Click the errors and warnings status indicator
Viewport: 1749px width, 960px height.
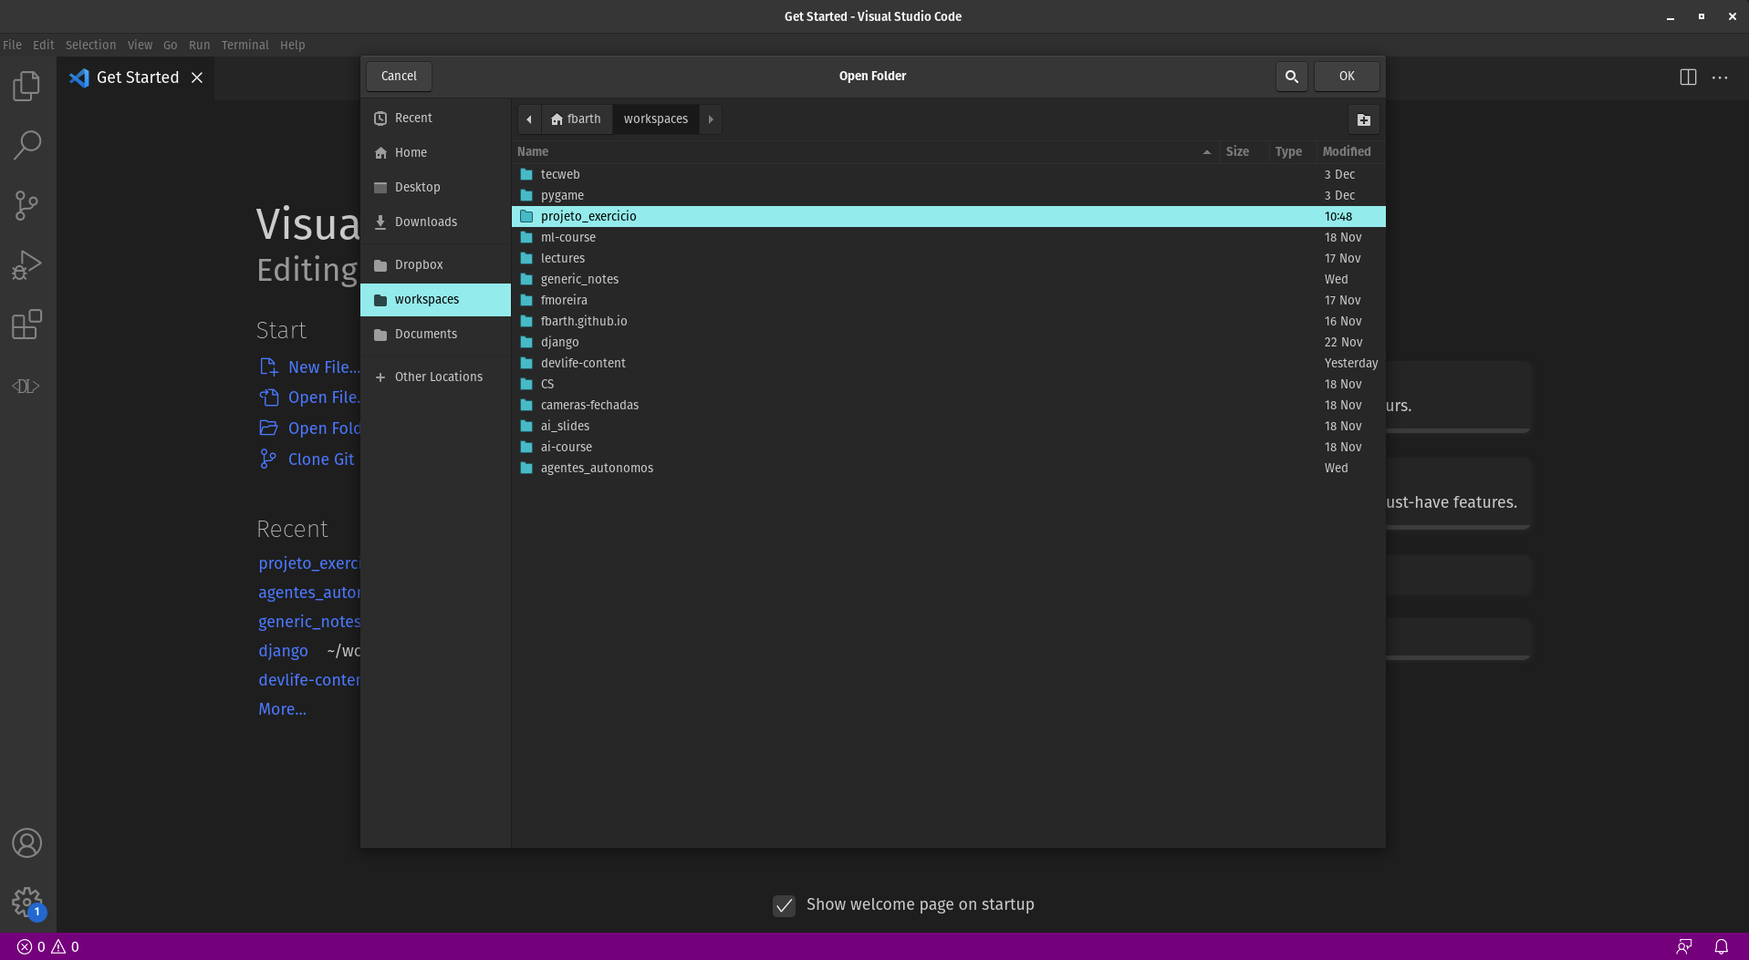pyautogui.click(x=48, y=947)
